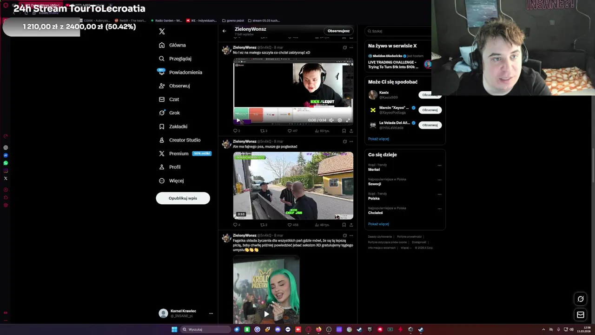Open floating messages envelope button

click(x=581, y=315)
